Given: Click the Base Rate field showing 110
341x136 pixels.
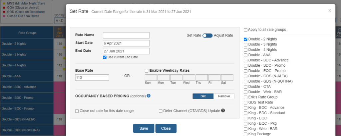Looking at the screenshot, I should click(92, 77).
